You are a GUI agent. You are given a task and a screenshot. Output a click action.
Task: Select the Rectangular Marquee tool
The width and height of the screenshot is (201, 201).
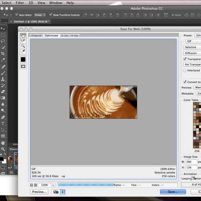point(3,35)
